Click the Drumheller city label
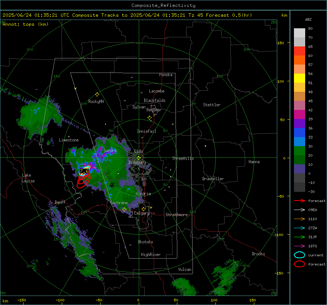The height and width of the screenshot is (305, 327). (x=213, y=179)
